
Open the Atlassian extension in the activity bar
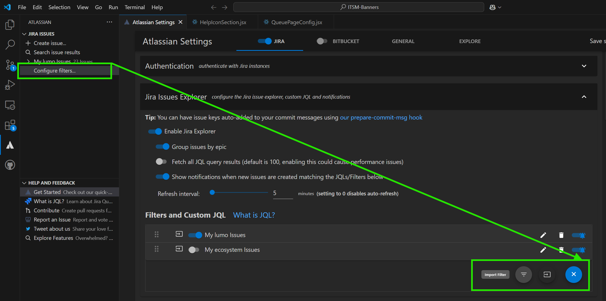click(x=10, y=145)
